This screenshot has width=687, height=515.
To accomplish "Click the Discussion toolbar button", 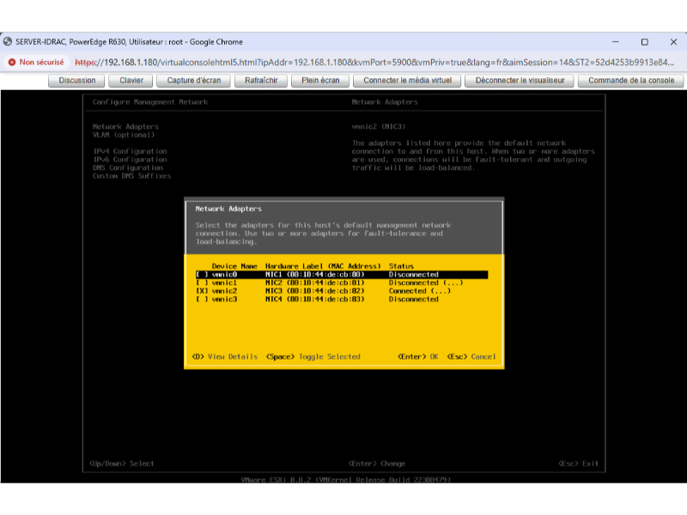I will pyautogui.click(x=77, y=81).
